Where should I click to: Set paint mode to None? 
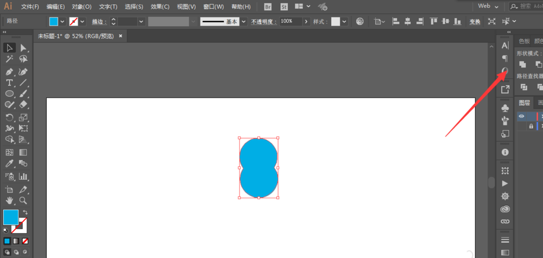tap(26, 241)
